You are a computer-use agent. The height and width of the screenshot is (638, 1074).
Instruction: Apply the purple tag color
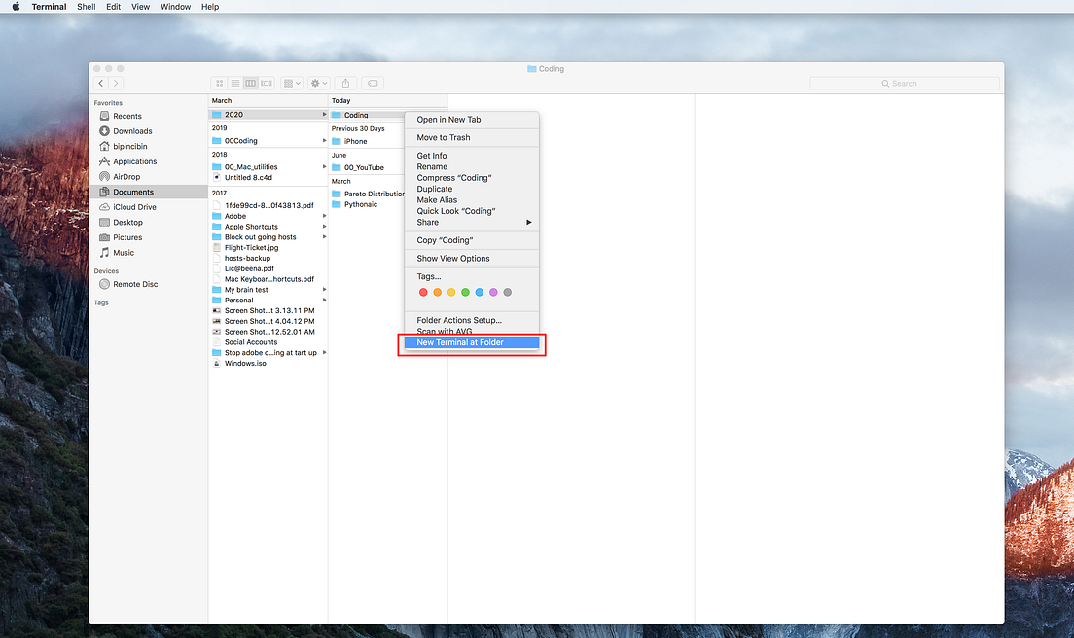click(x=493, y=293)
